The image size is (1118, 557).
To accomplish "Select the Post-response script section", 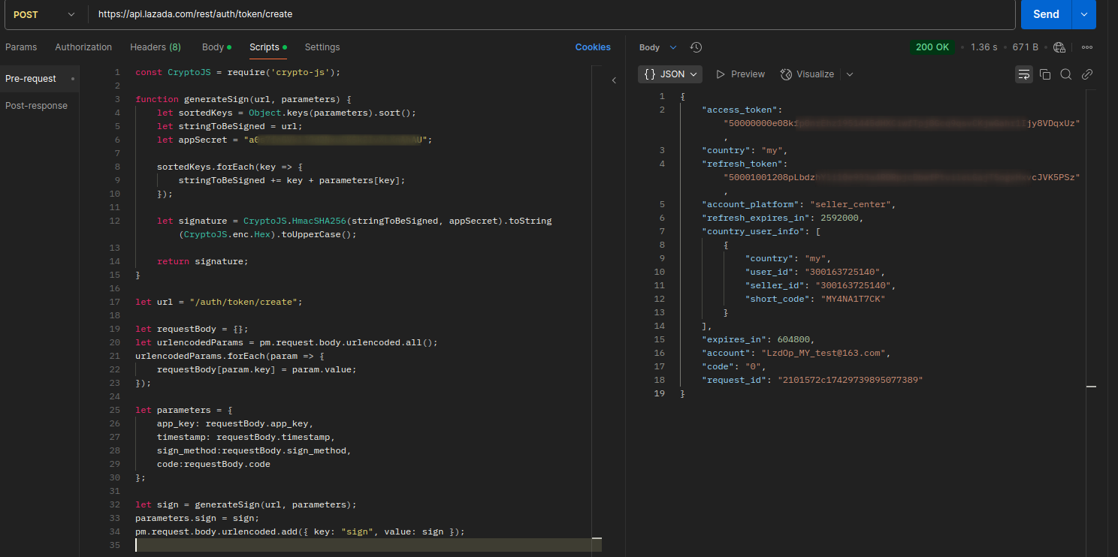I will [x=36, y=106].
